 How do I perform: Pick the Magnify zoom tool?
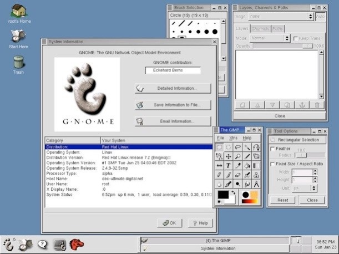238,156
